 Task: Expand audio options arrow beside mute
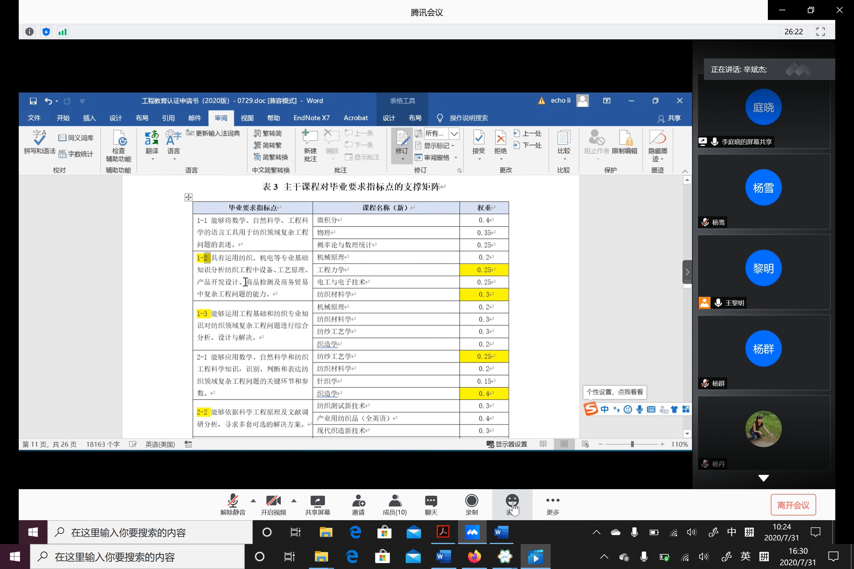point(253,501)
